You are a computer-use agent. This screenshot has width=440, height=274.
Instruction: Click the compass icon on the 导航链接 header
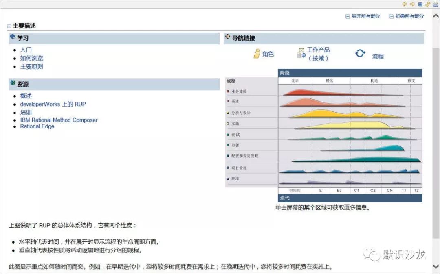(228, 37)
